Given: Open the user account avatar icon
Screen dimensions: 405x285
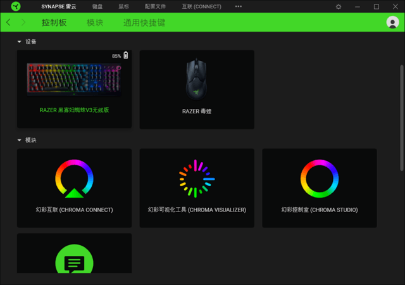Looking at the screenshot, I should pyautogui.click(x=392, y=22).
